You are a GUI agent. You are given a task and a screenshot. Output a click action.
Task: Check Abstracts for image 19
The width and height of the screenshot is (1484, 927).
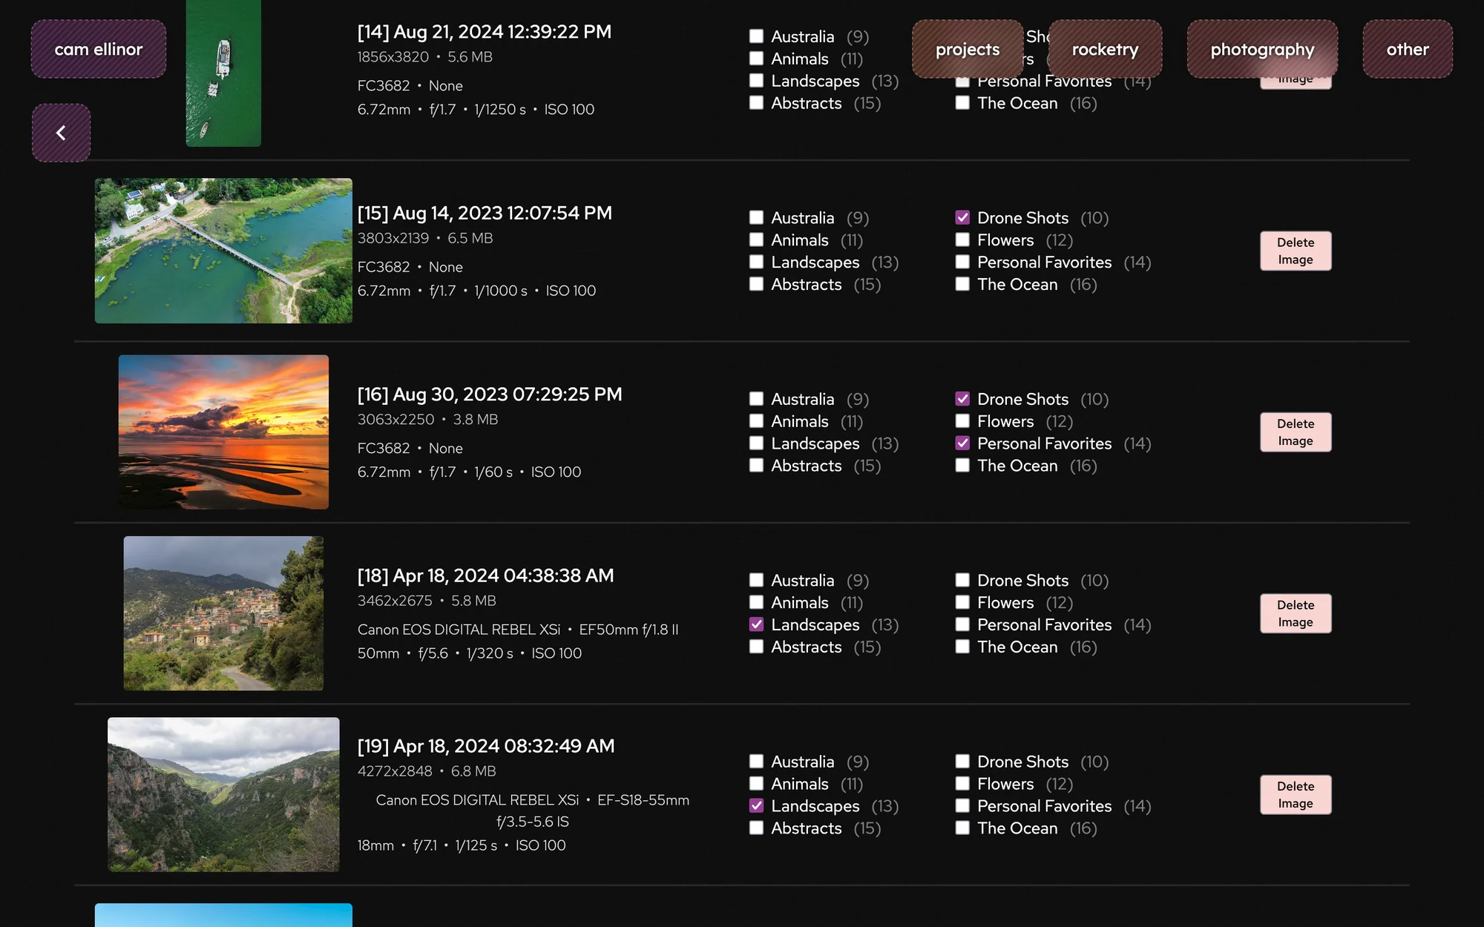[x=756, y=828]
